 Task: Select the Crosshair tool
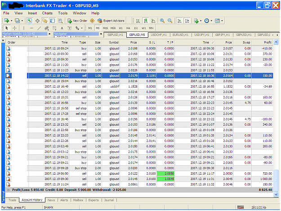coord(15,28)
